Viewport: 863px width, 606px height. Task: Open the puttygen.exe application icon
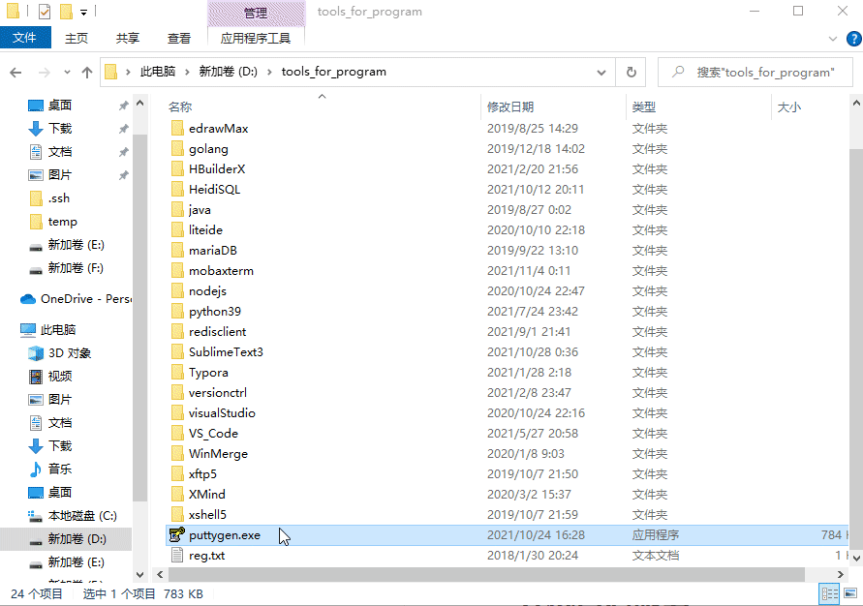click(176, 534)
